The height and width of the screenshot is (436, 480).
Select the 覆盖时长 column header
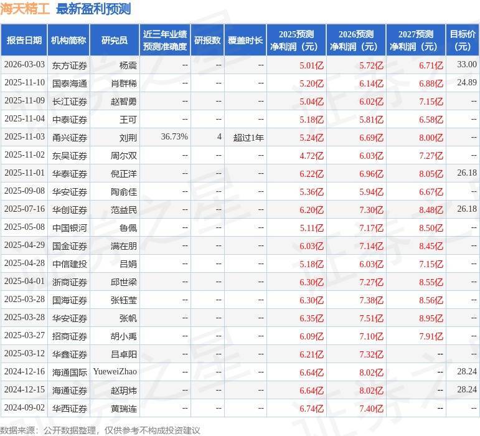tap(245, 40)
